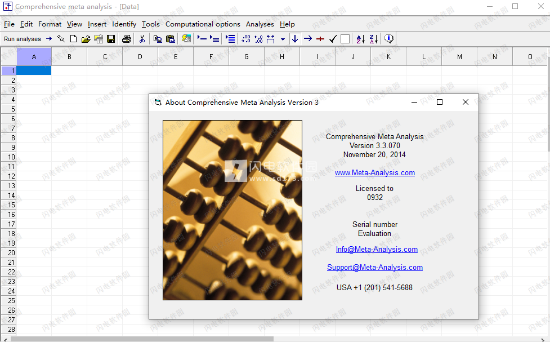This screenshot has height=342, width=550.
Task: Click the selected cell A1
Action: [x=34, y=70]
